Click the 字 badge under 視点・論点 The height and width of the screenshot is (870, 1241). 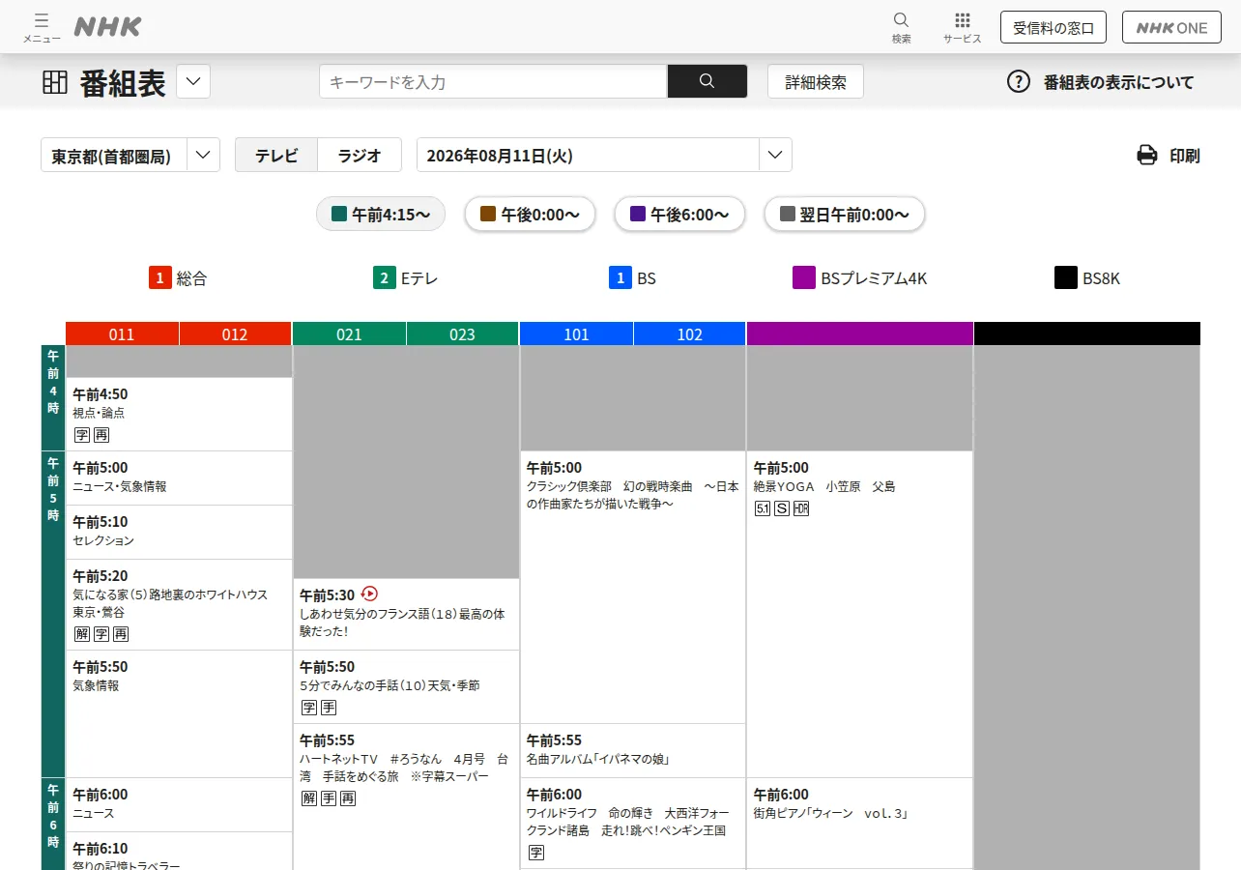pyautogui.click(x=81, y=435)
